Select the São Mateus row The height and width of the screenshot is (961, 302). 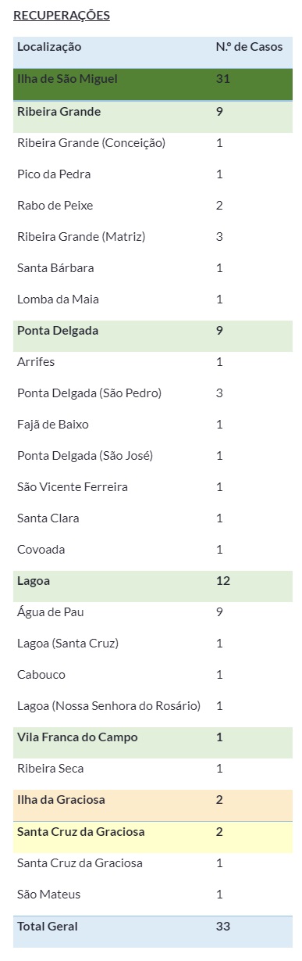153,894
